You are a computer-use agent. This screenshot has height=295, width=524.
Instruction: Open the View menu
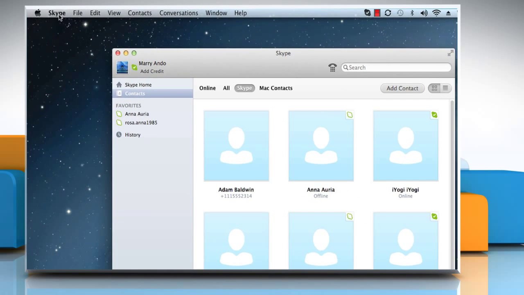(x=114, y=13)
